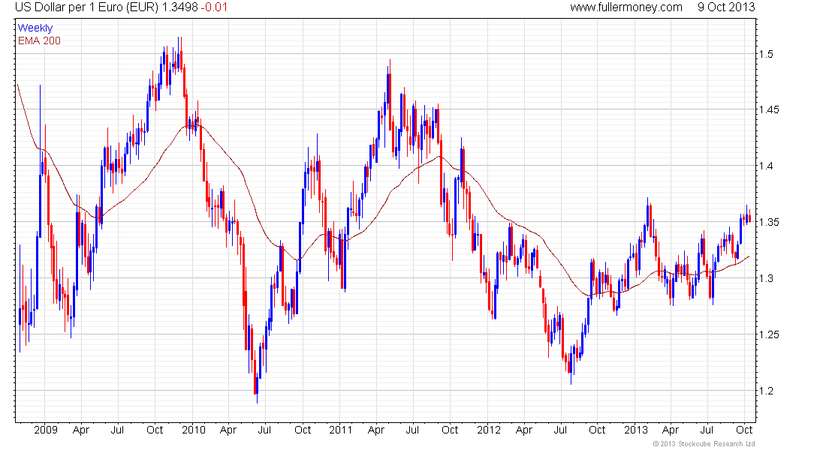Click the -0.01 price change value
826x450 pixels.
[214, 7]
